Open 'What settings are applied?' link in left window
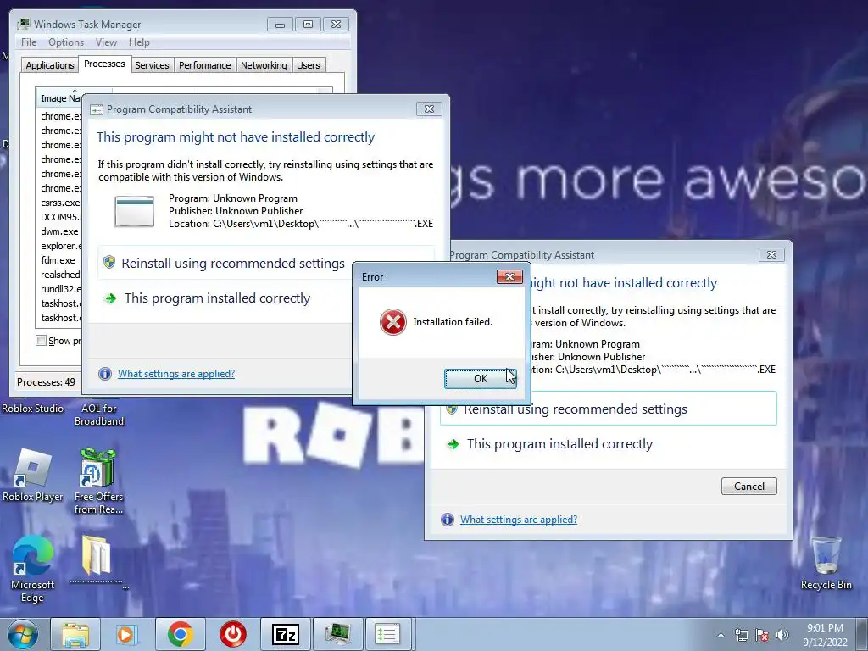 point(176,374)
